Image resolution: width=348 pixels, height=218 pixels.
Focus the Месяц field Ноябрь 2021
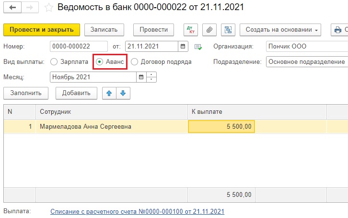pos(93,77)
